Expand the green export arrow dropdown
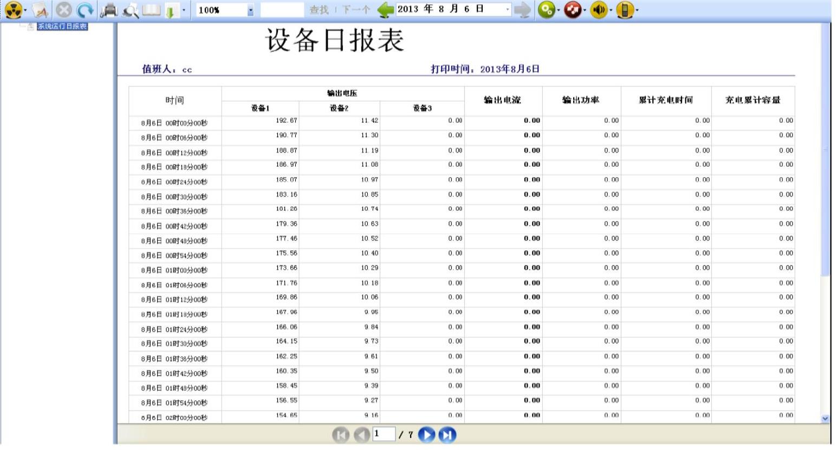The height and width of the screenshot is (450, 837). [x=184, y=10]
